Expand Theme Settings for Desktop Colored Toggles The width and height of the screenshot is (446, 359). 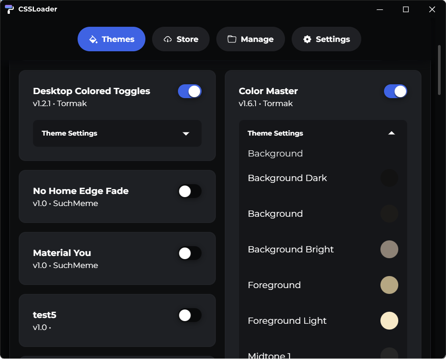[117, 133]
